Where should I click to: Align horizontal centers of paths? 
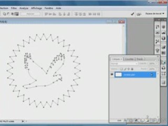64,14
